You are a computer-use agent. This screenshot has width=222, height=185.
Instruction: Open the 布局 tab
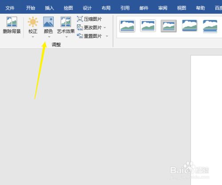coord(106,8)
